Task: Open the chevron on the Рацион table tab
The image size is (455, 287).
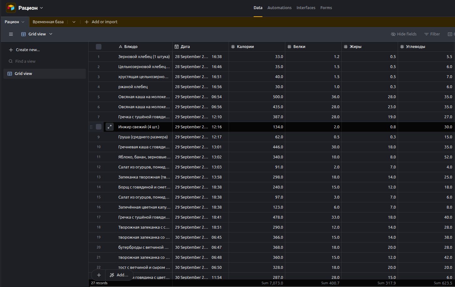Action: (x=23, y=22)
